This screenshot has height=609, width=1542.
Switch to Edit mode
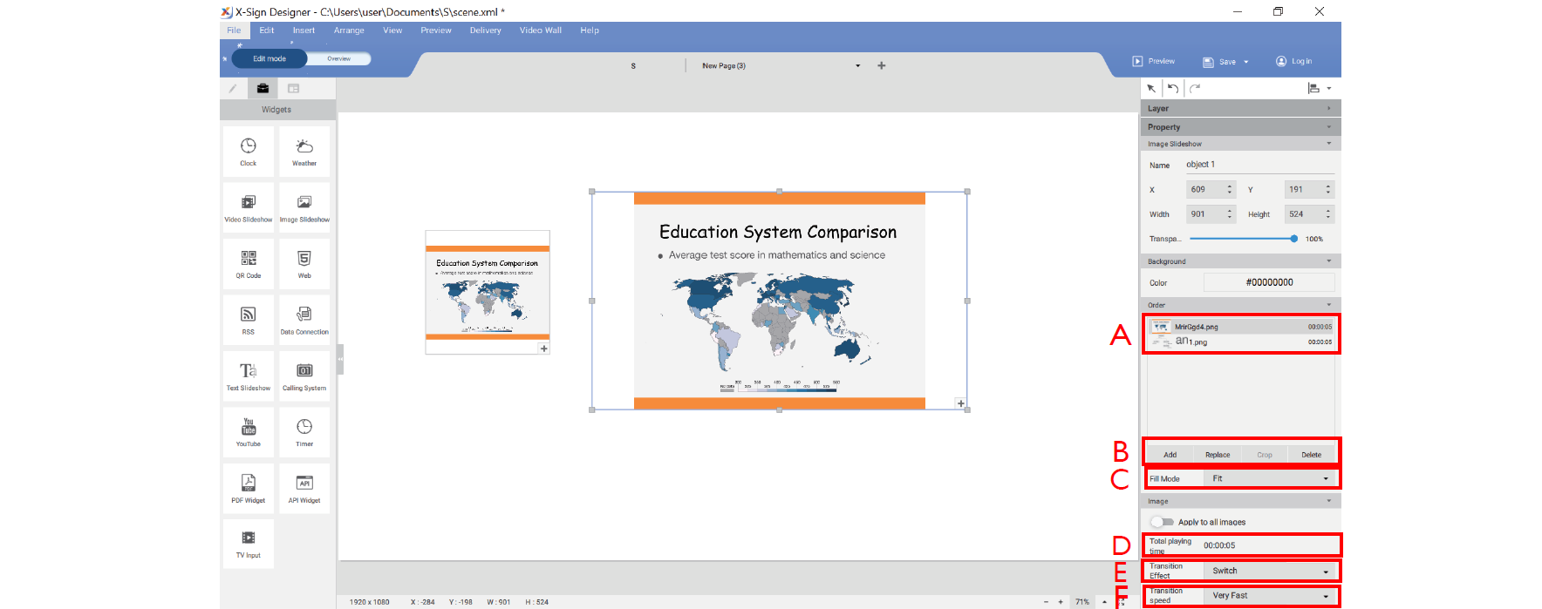pos(270,58)
